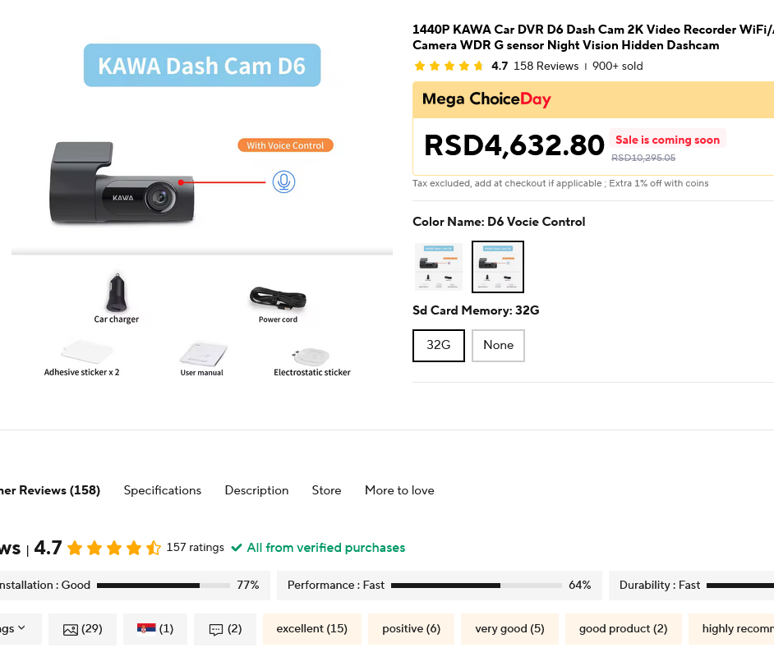Click the review stars next to 157 ratings
Screen dimensions: 774x657
114,548
